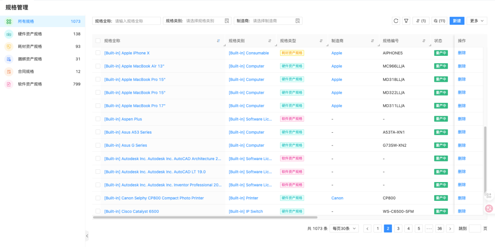Image resolution: width=495 pixels, height=247 pixels.
Task: Click 删除 for Apple MacBook Air row
Action: pos(462,66)
